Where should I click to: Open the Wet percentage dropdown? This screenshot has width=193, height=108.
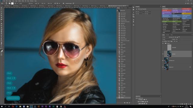(x=34, y=3)
